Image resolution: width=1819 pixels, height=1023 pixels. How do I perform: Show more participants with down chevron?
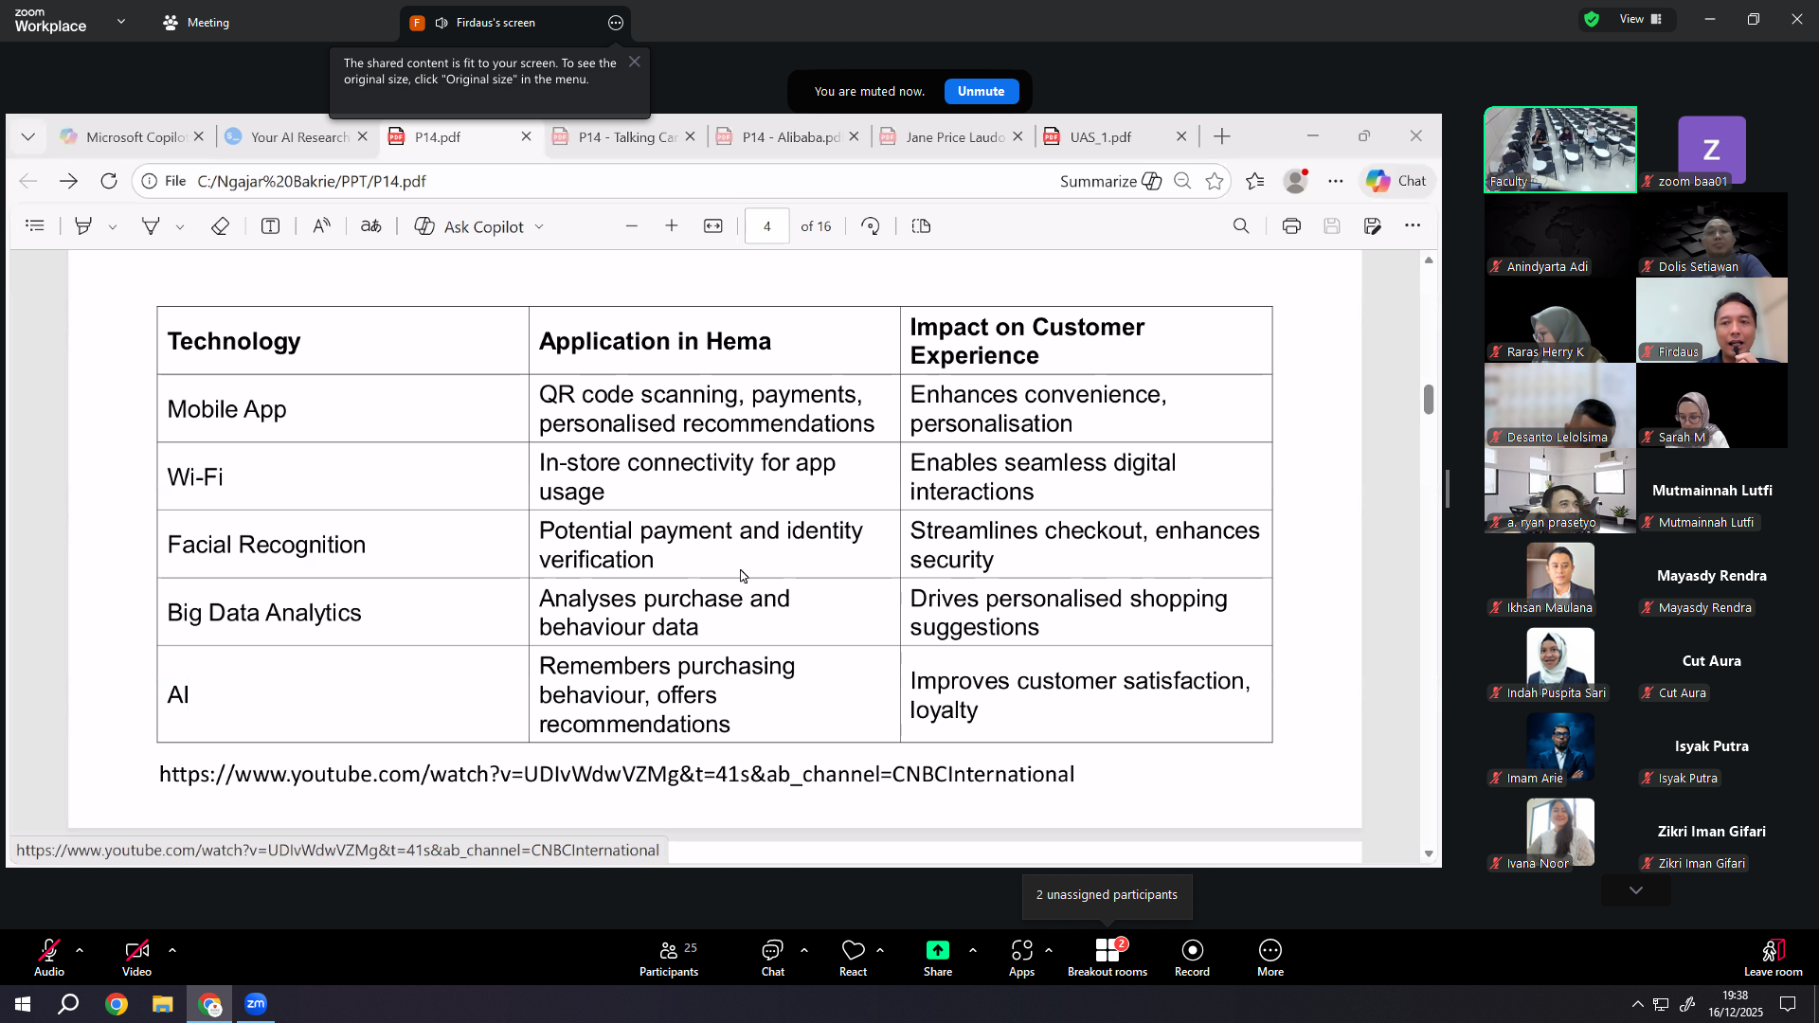[1636, 890]
